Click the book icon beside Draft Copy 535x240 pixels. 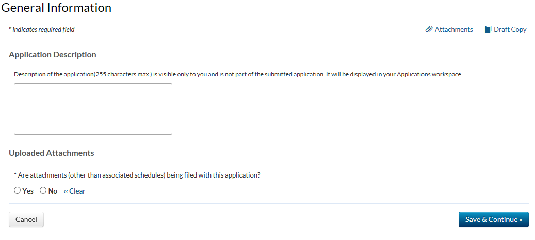pos(488,29)
